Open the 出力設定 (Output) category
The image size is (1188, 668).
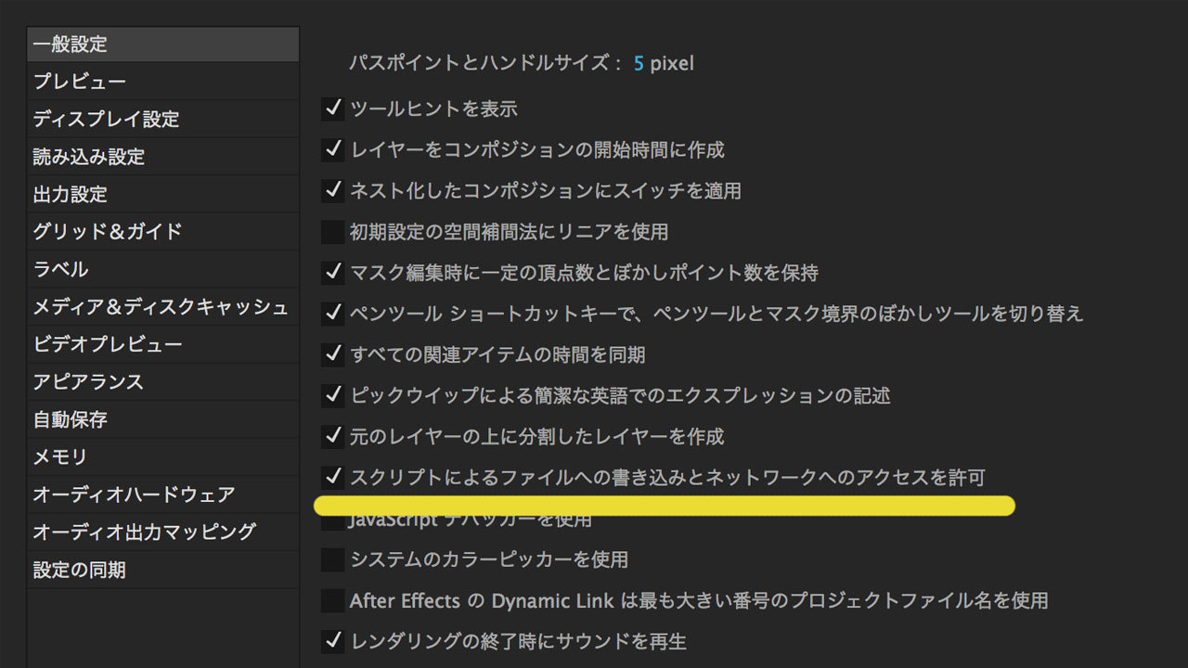pos(71,195)
